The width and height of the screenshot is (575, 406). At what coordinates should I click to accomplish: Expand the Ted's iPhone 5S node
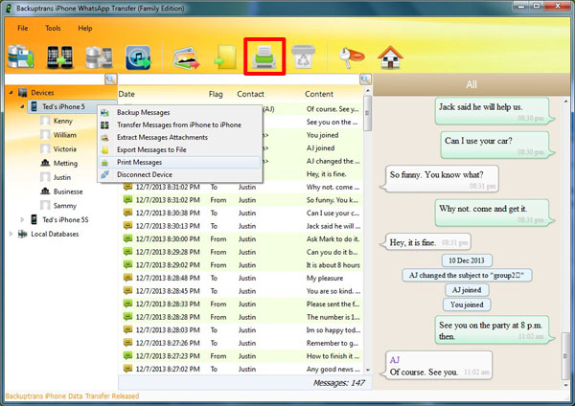22,219
